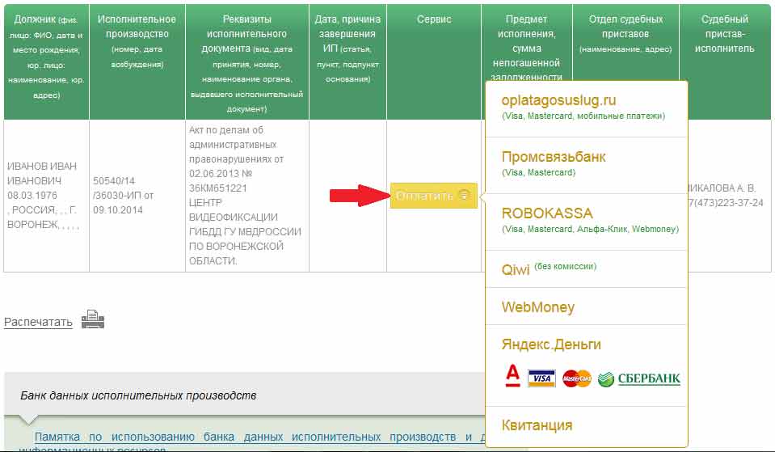This screenshot has height=452, width=775.
Task: Pick the Mastercard logo icon
Action: pyautogui.click(x=577, y=378)
